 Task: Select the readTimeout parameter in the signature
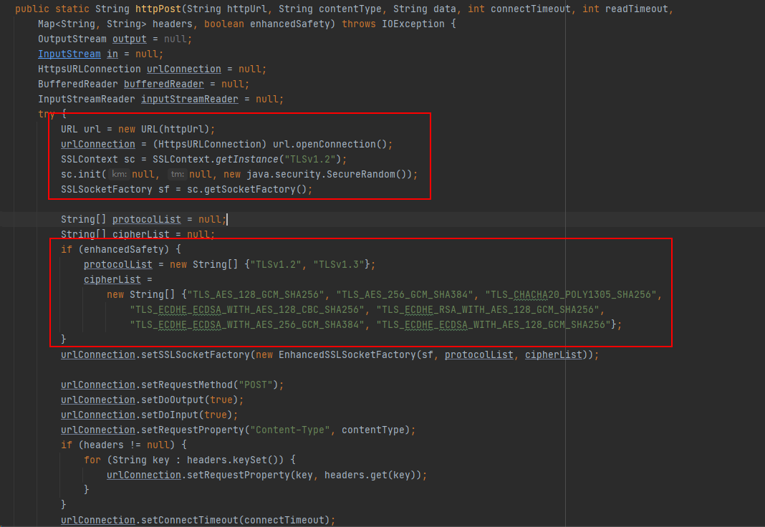click(x=636, y=9)
